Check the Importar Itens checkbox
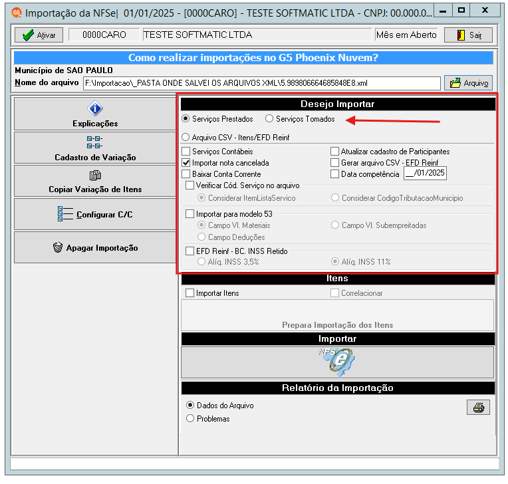 click(x=190, y=293)
